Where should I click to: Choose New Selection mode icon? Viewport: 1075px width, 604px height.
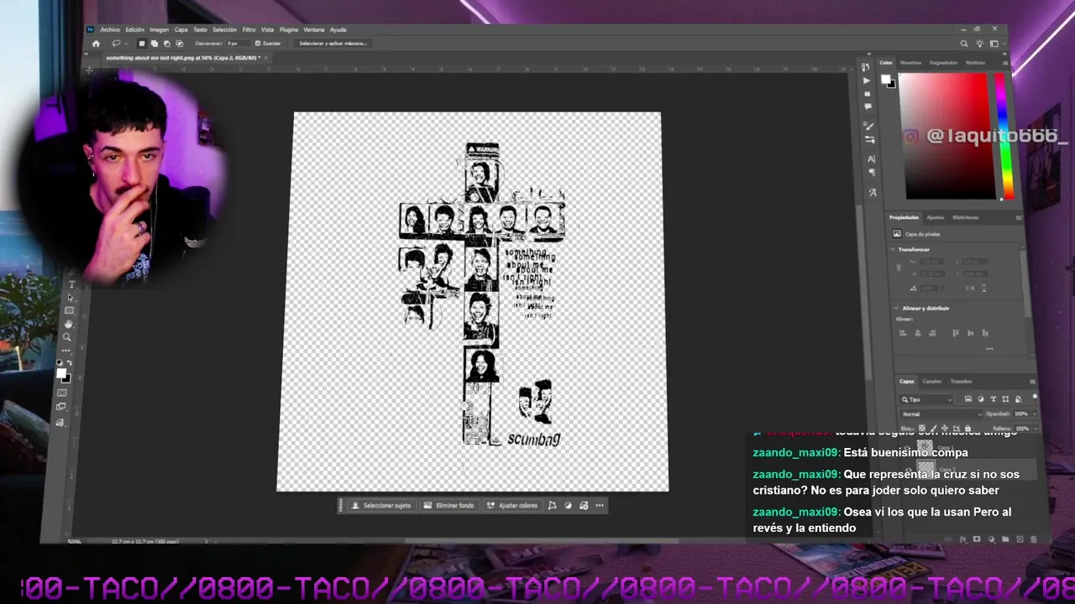pyautogui.click(x=142, y=44)
